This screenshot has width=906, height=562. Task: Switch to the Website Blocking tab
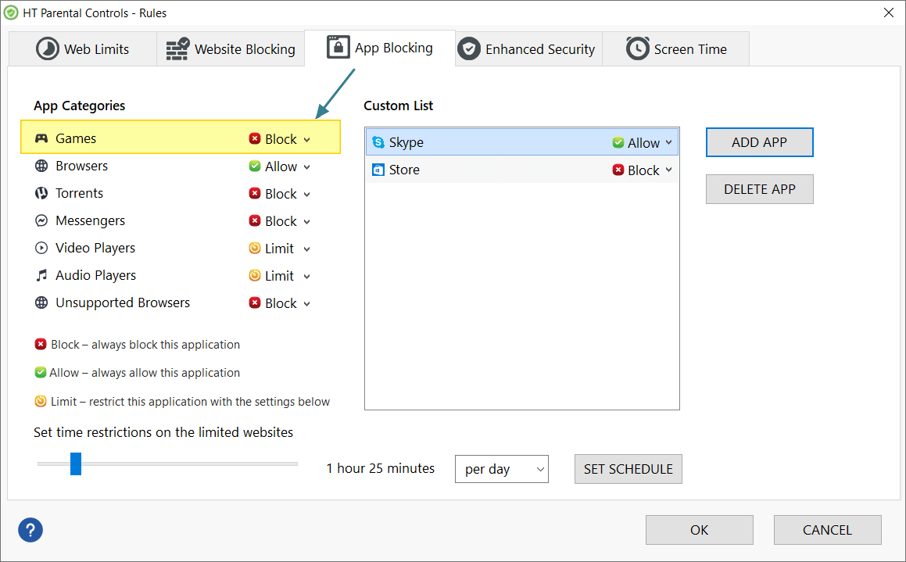click(x=230, y=48)
